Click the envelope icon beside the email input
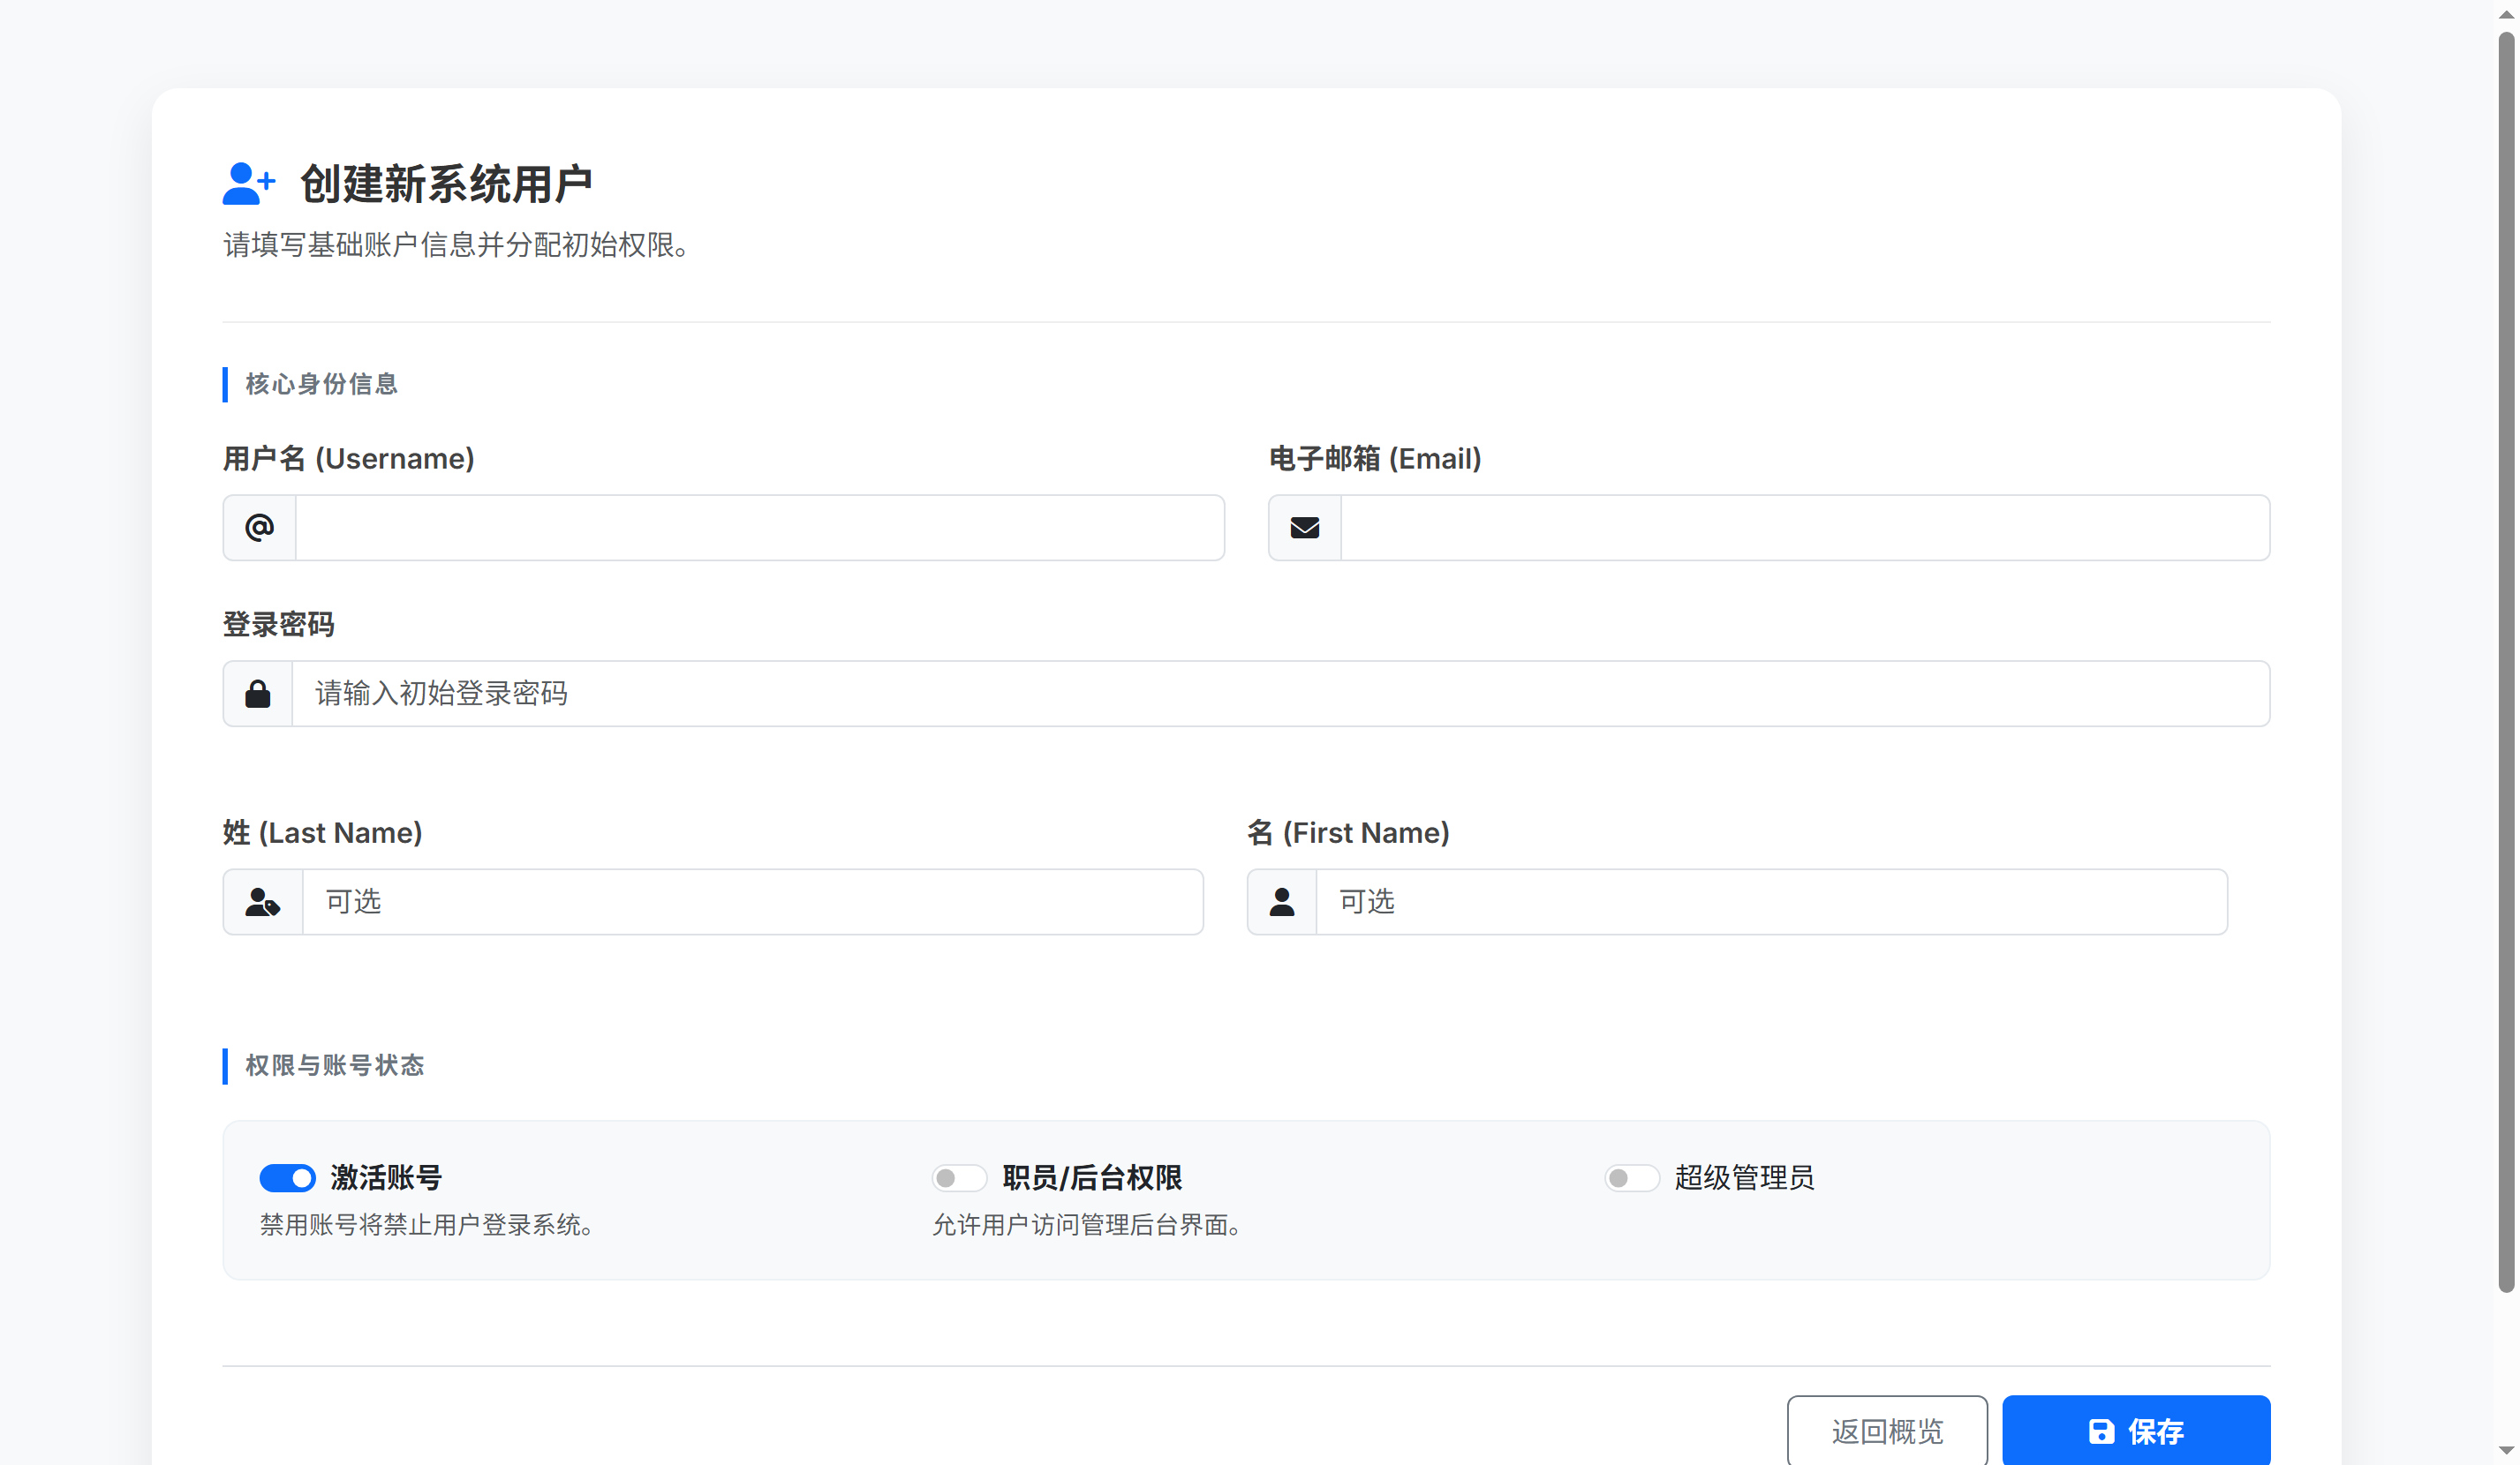2520x1465 pixels. 1304,528
